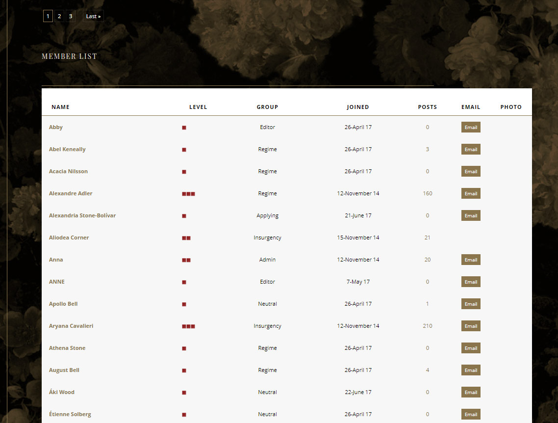Screen dimensions: 558x423
Task: Click Áki Wood's level pip icon
Action: click(184, 393)
